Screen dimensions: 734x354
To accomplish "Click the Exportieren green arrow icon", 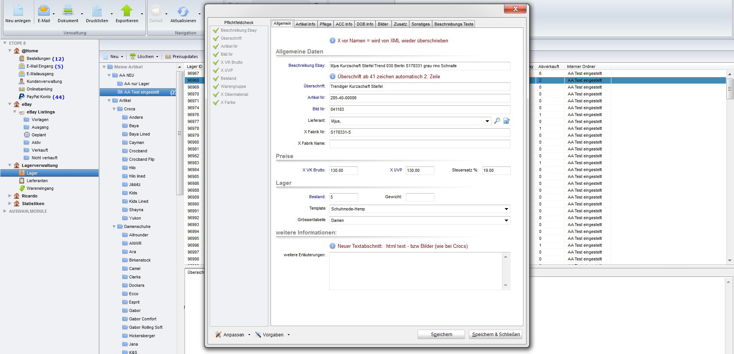I will tap(126, 11).
